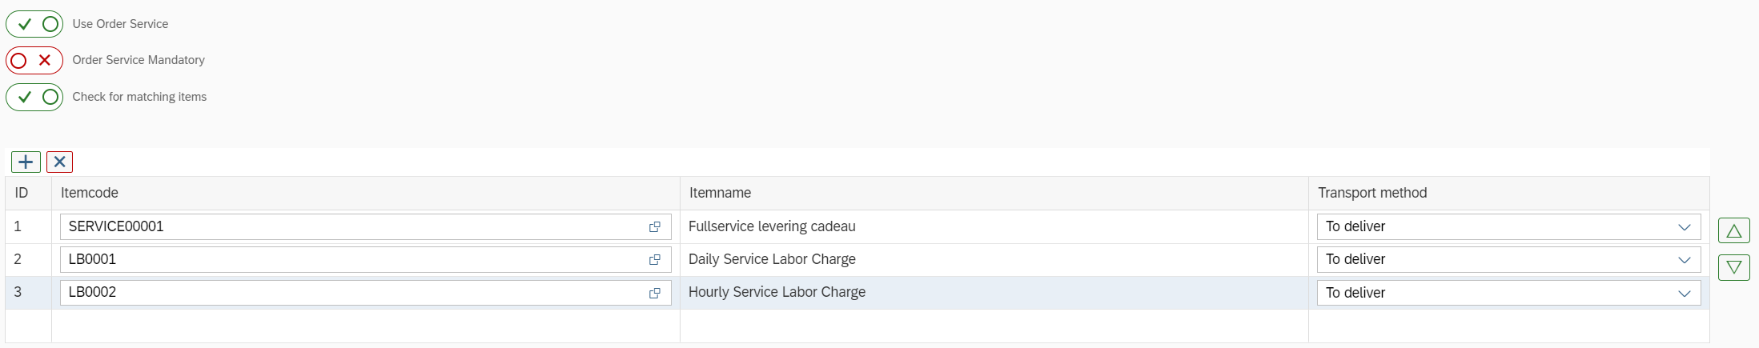Toggle Check for matching items switch
This screenshot has height=348, width=1759.
pyautogui.click(x=34, y=97)
